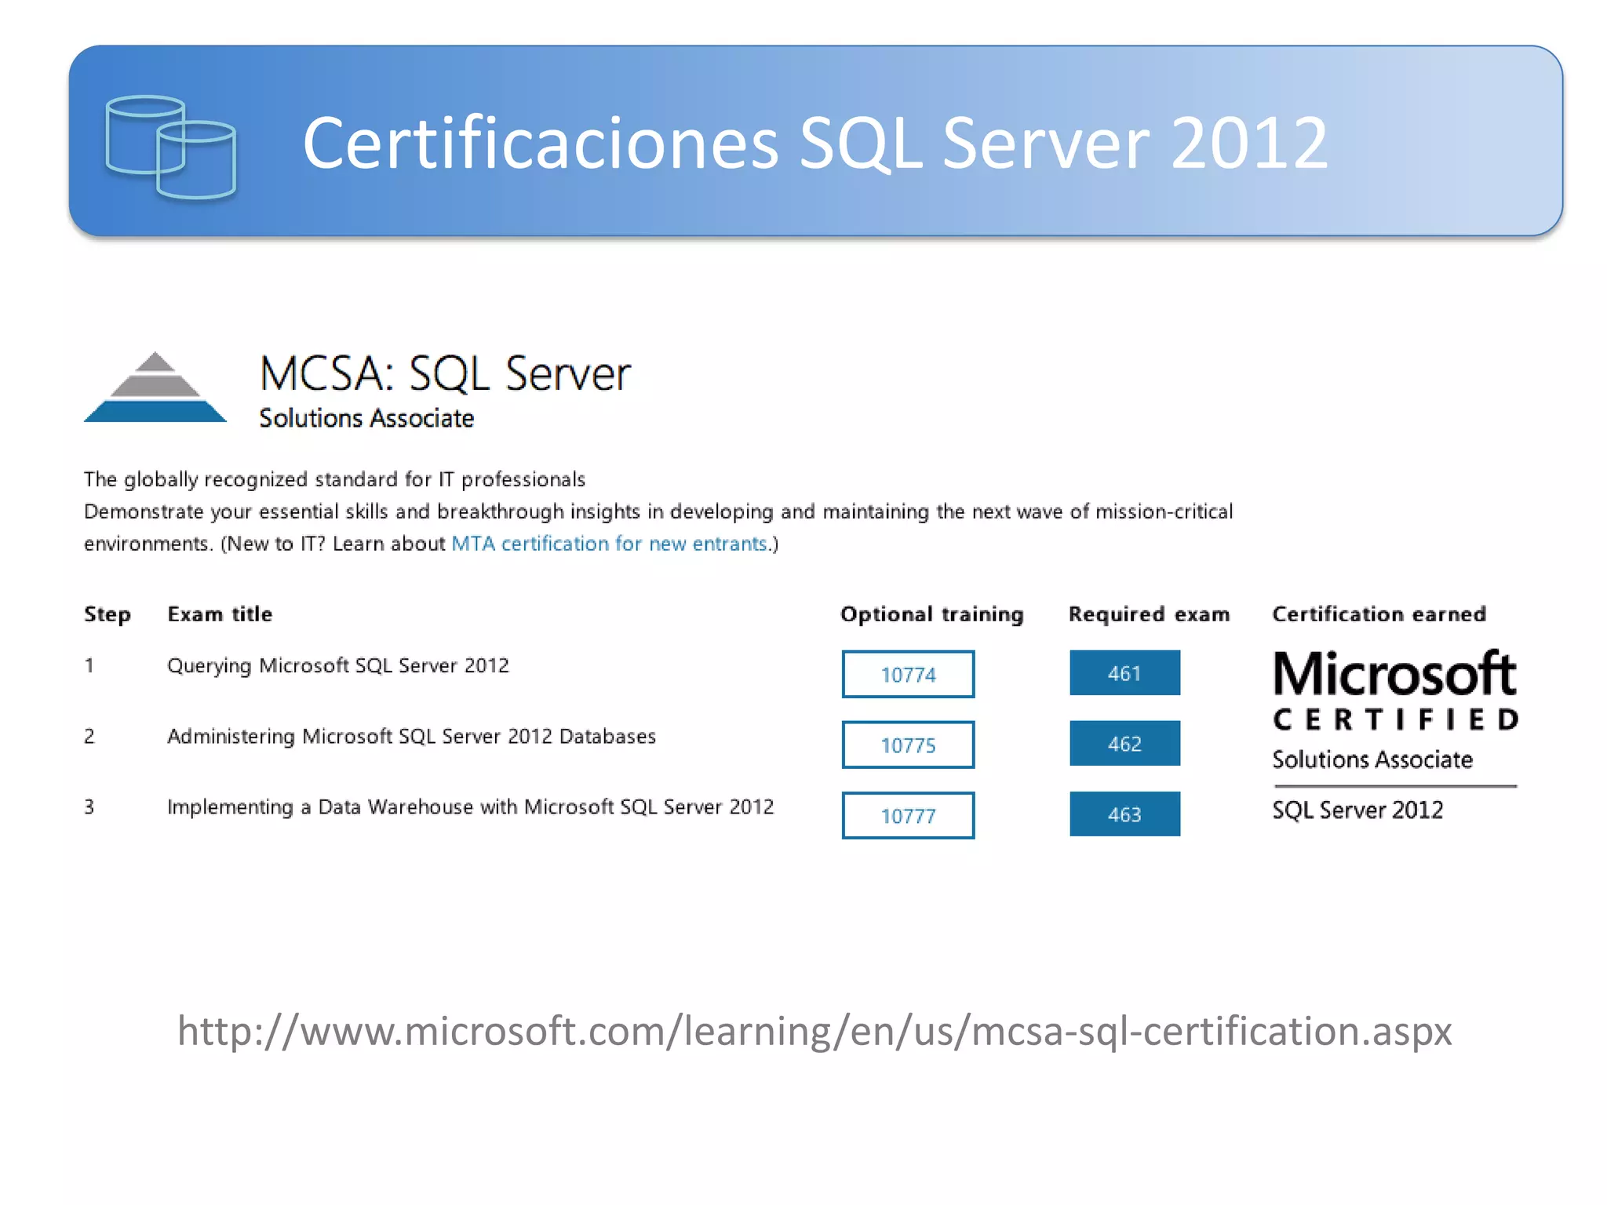Screen dimensions: 1607x1205
Task: Click the 'Required exam' column header
Action: pyautogui.click(x=1149, y=614)
